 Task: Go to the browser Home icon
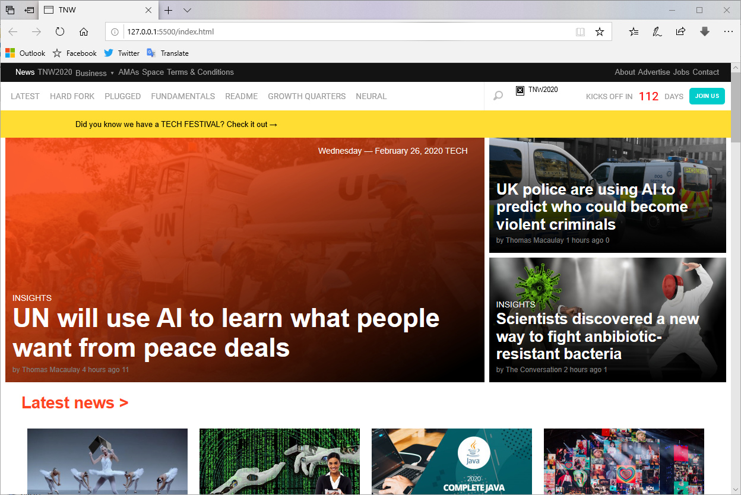tap(84, 31)
